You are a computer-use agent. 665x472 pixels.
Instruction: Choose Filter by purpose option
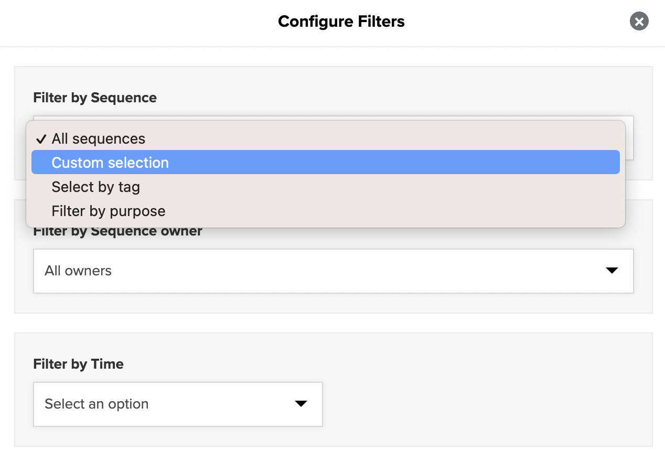point(325,211)
